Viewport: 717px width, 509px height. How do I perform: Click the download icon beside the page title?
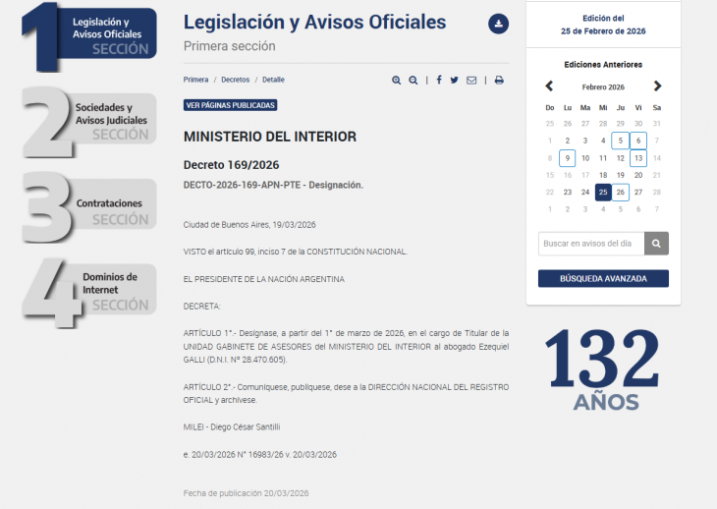point(498,24)
